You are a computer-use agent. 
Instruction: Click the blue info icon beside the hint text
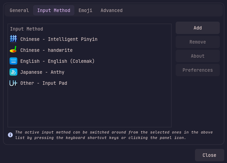pos(10,135)
